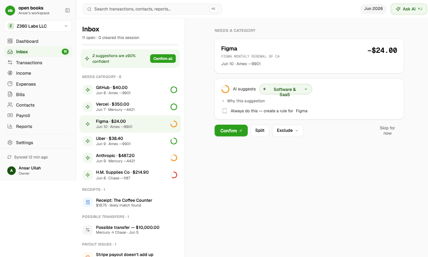Click the open books logo icon
Screen dimensions: 428x257
click(10, 10)
